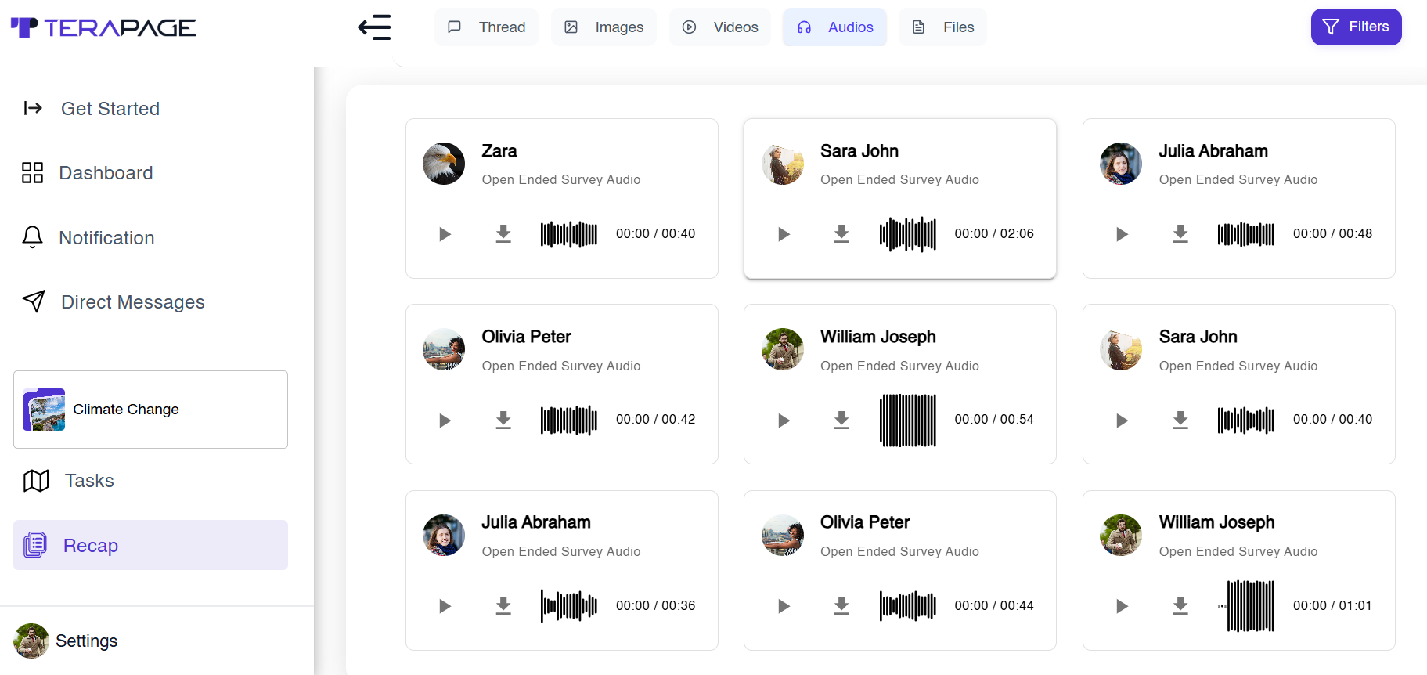The image size is (1427, 675).
Task: Play Zara's 00:40 audio recording
Action: (x=445, y=234)
